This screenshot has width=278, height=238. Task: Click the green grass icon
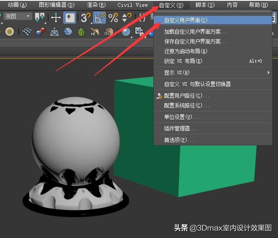point(82,32)
